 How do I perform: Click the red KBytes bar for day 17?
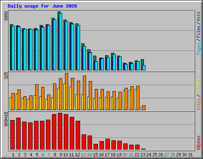pyautogui.click(x=108, y=144)
